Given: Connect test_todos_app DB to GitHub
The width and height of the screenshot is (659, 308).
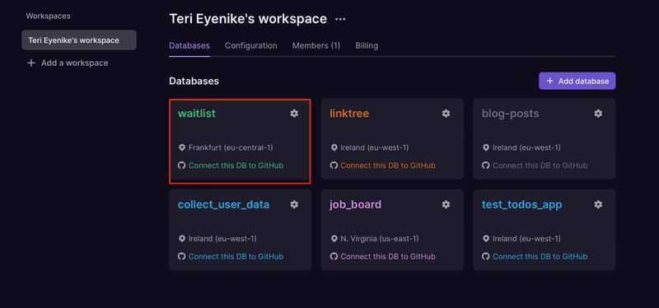Looking at the screenshot, I should pyautogui.click(x=540, y=256).
